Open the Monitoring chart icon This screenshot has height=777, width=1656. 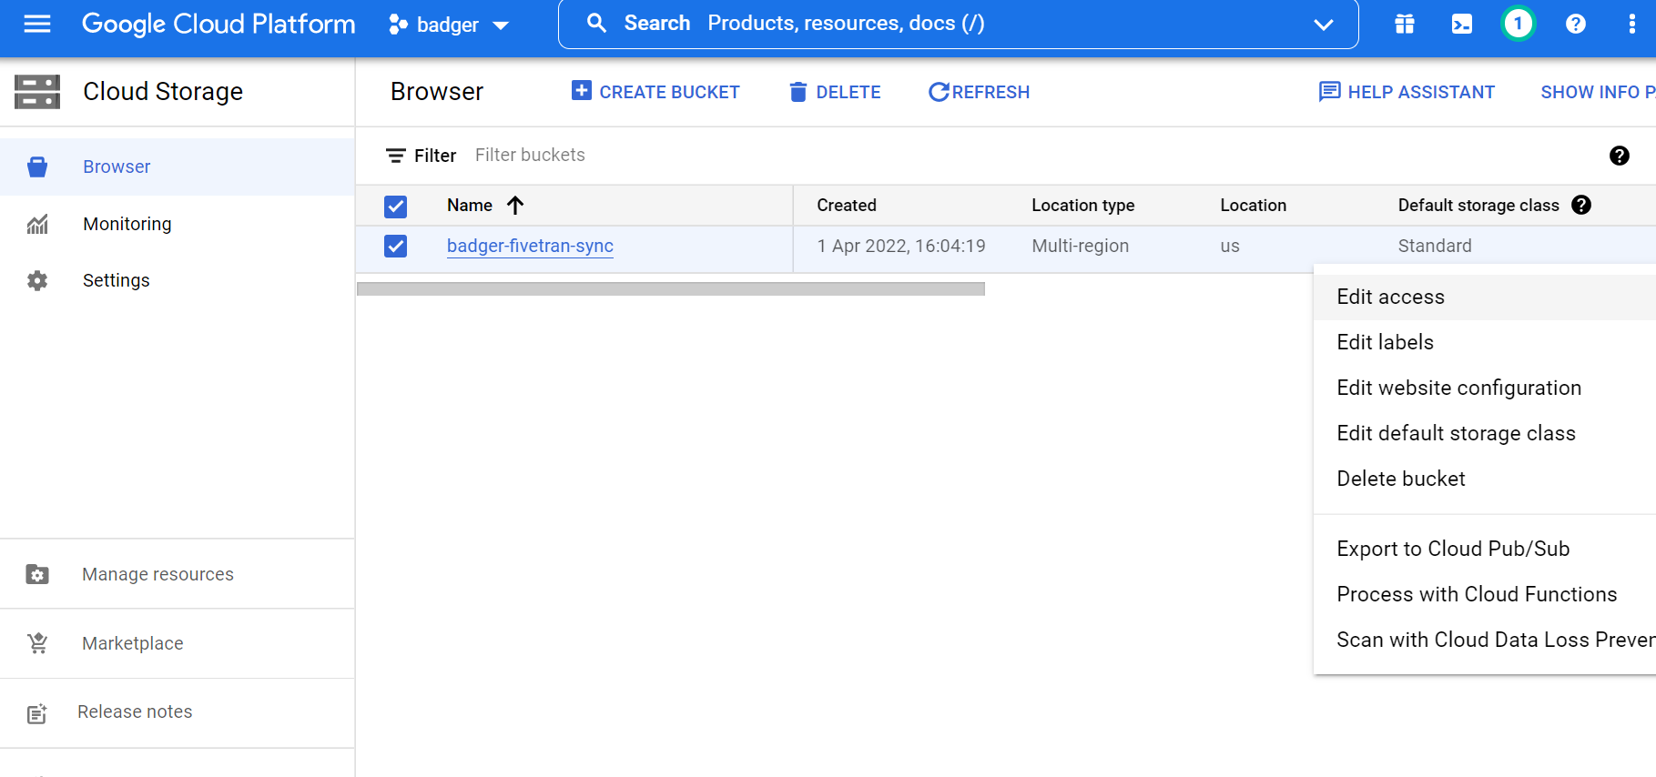click(x=37, y=224)
